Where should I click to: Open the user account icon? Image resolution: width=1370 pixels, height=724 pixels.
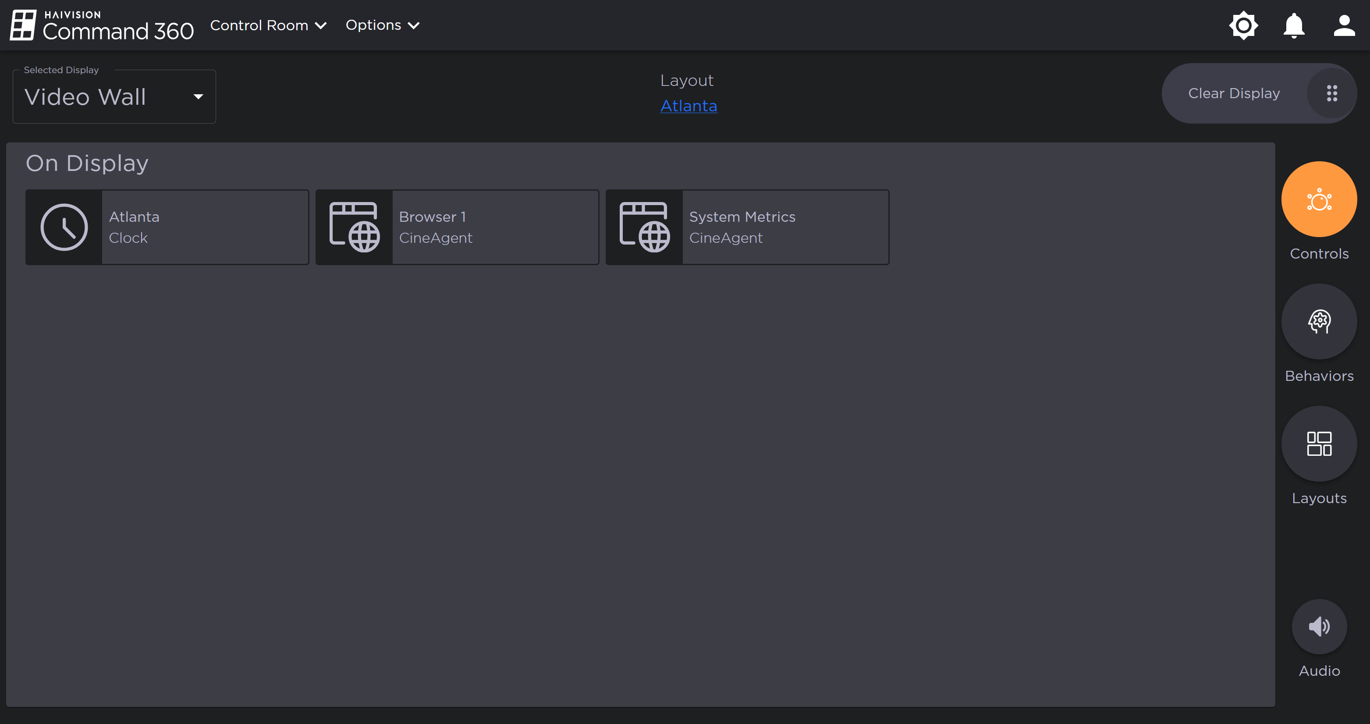point(1344,25)
